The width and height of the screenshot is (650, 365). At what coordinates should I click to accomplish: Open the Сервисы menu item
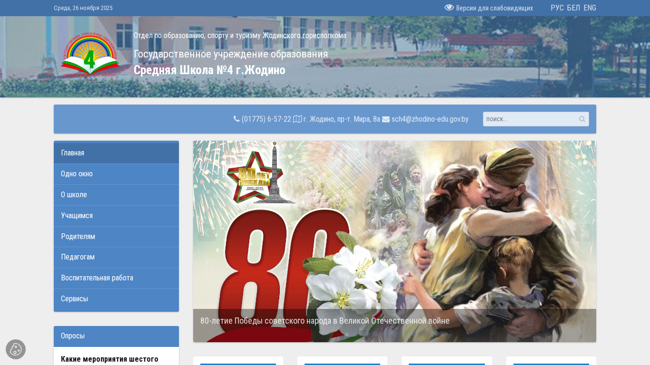click(116, 299)
